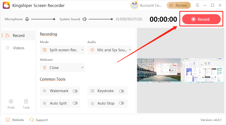Screen dimensions: 226x125
Task: Click the Account Center panda avatar
Action: click(135, 5)
